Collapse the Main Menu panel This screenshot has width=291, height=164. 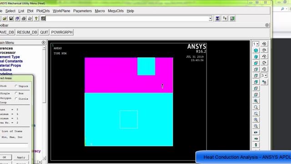(44, 42)
